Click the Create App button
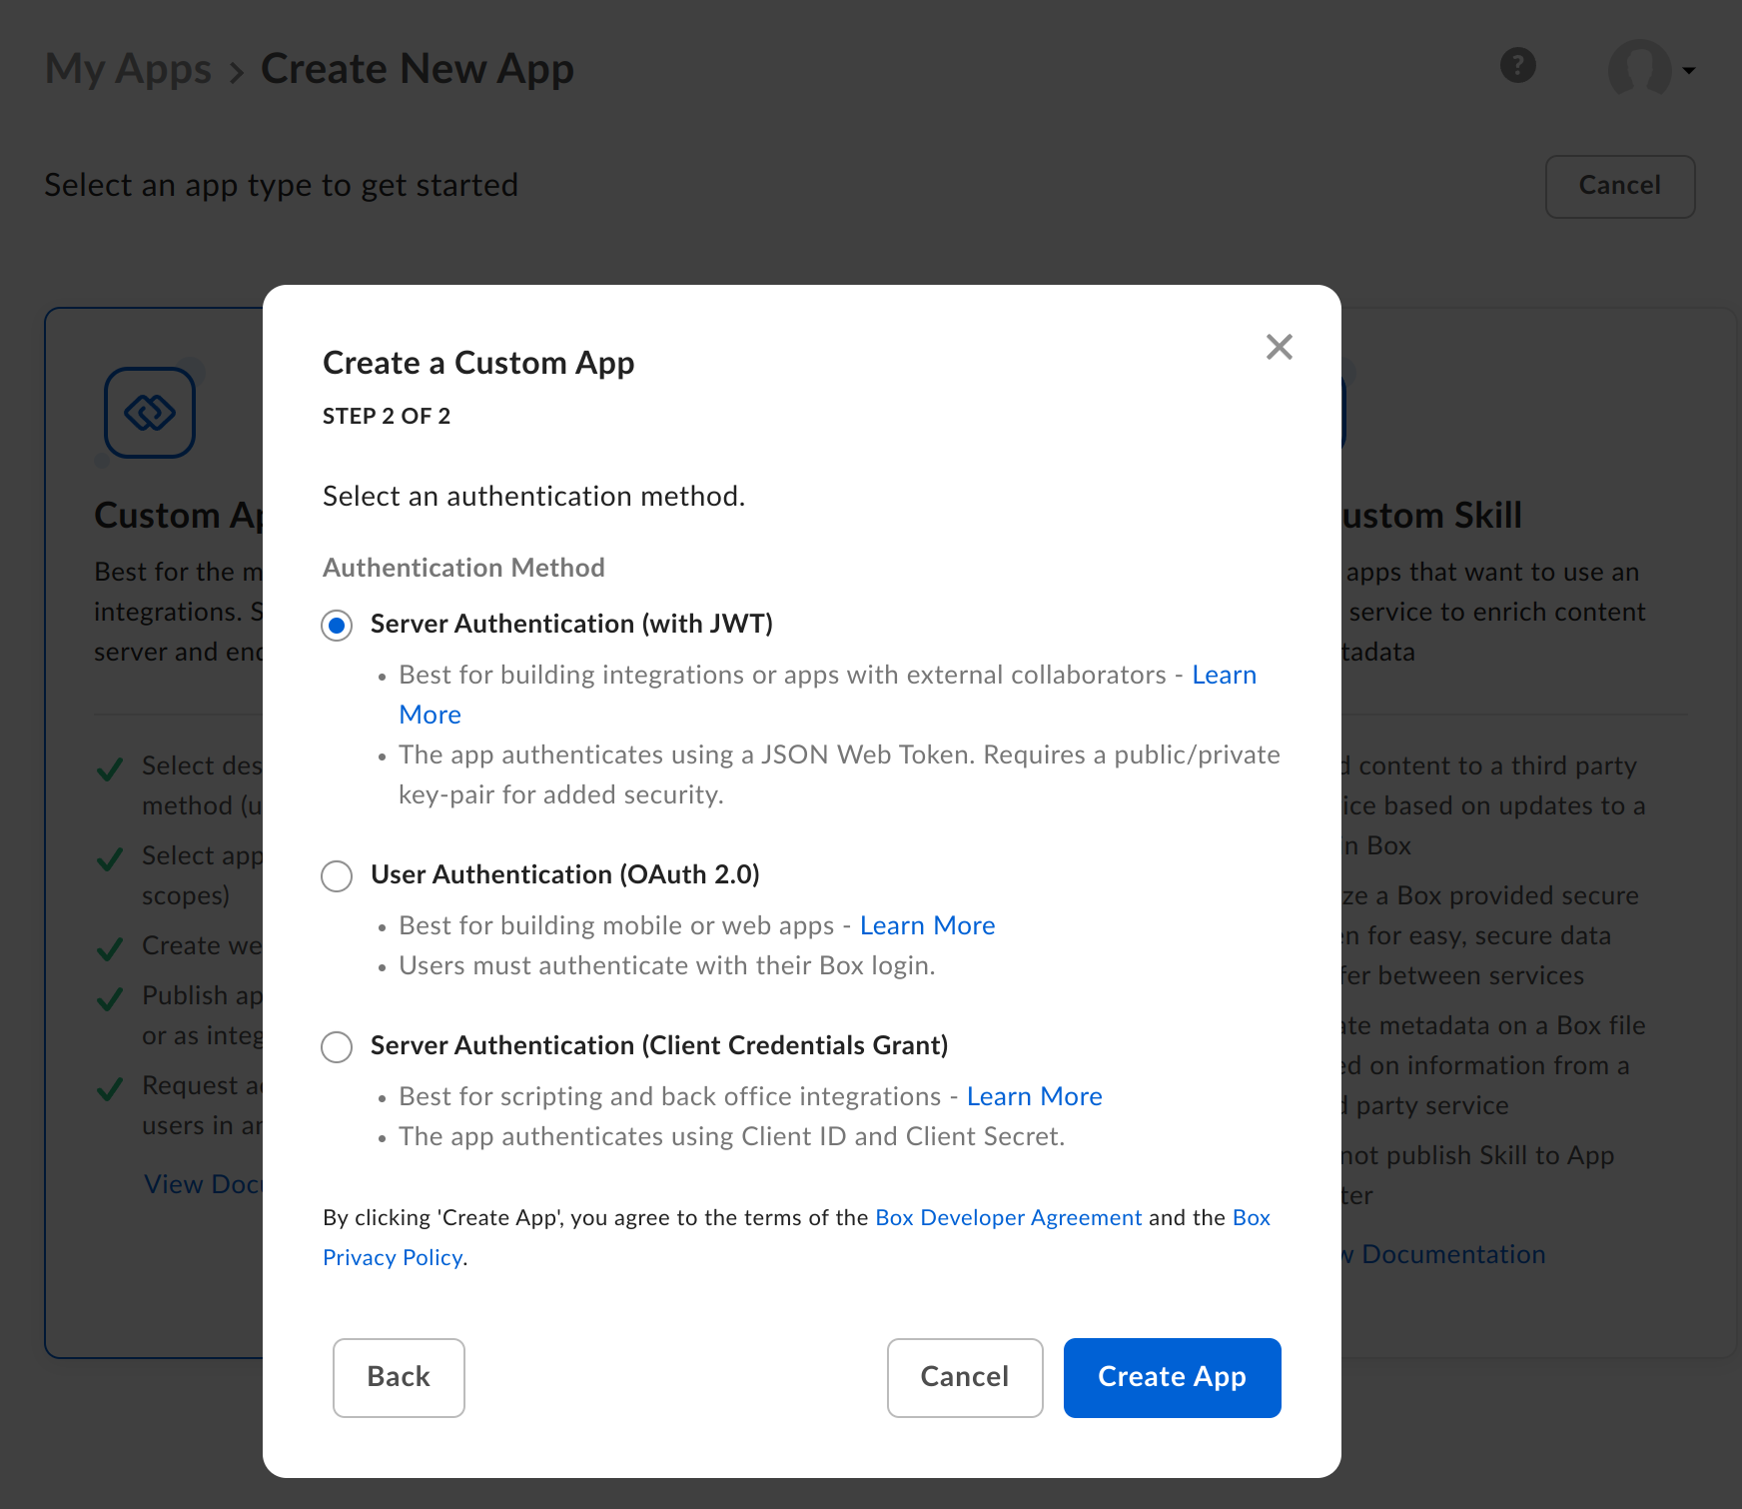 coord(1172,1377)
